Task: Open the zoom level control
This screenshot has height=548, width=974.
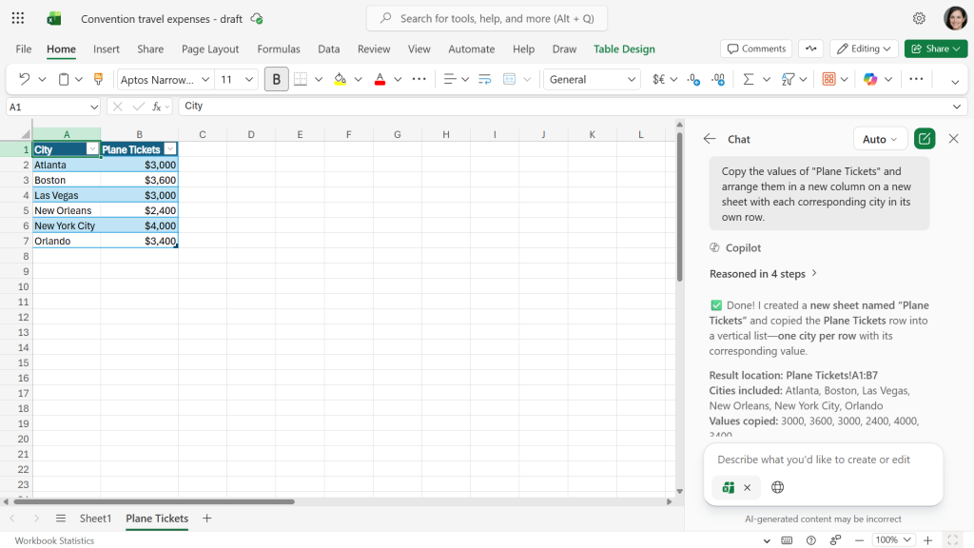Action: pos(892,539)
